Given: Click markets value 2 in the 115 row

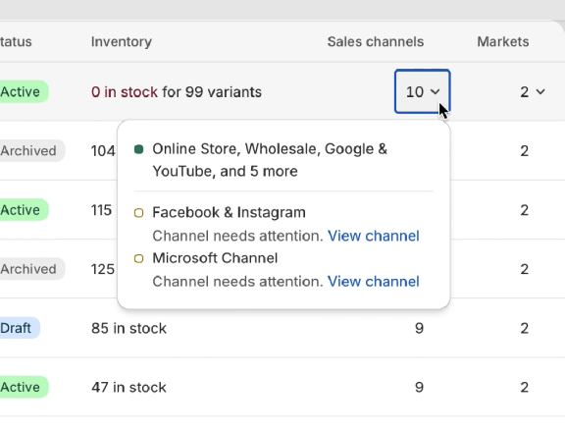Looking at the screenshot, I should point(524,210).
